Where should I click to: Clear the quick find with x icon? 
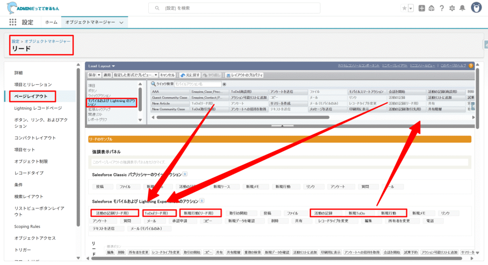(x=224, y=84)
